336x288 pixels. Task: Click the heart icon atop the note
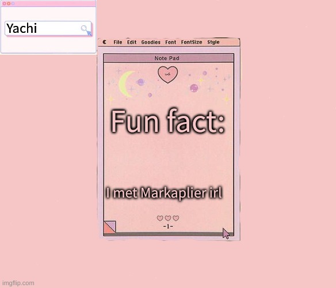[x=168, y=74]
